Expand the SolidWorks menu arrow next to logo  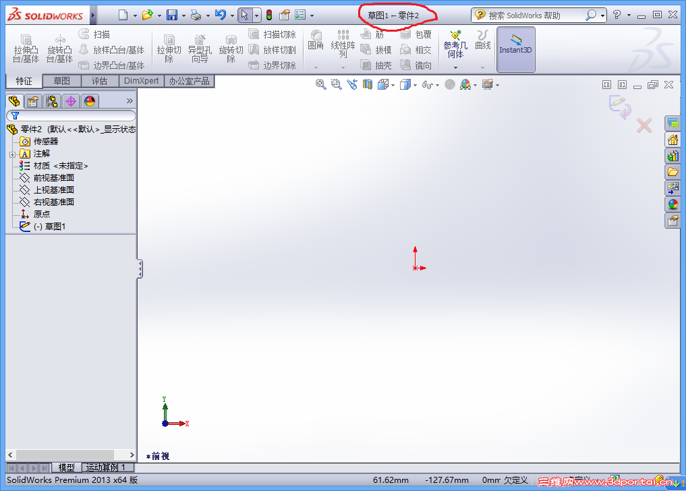pyautogui.click(x=93, y=16)
